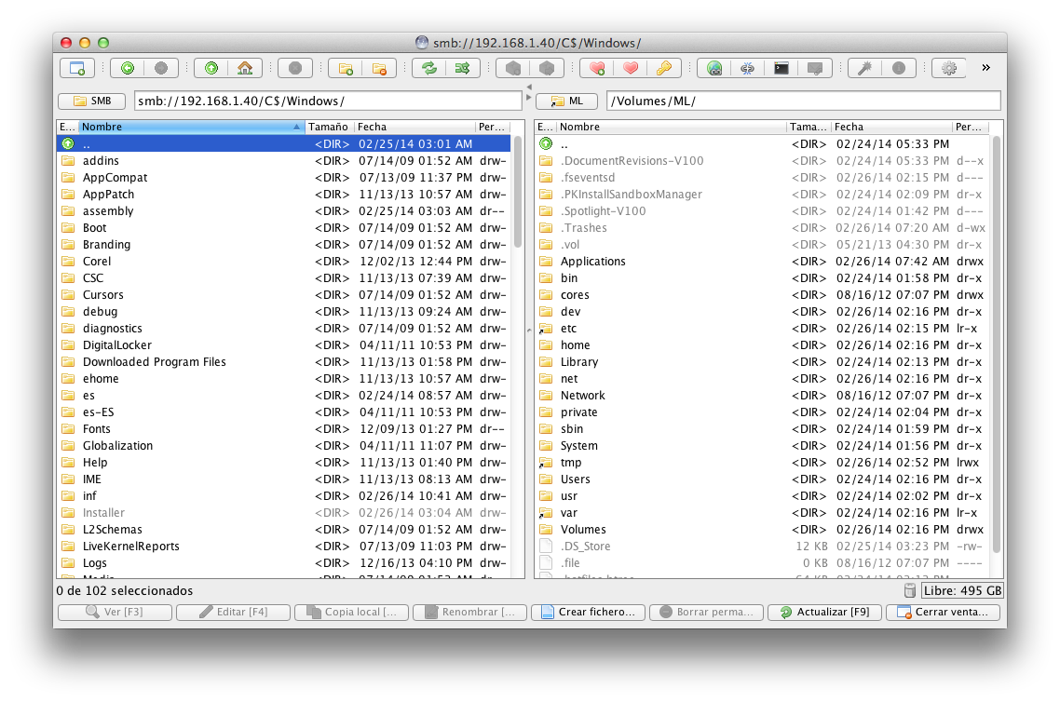The width and height of the screenshot is (1060, 702).
Task: Open the SMB drive selector button
Action: coord(92,101)
